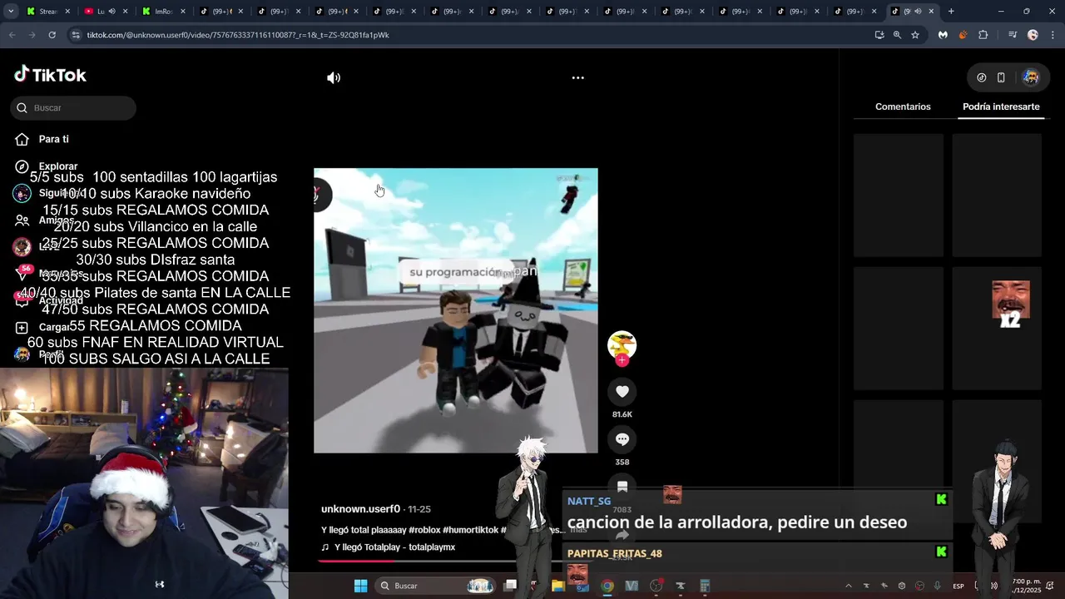Click the TikTok logo

click(x=50, y=75)
